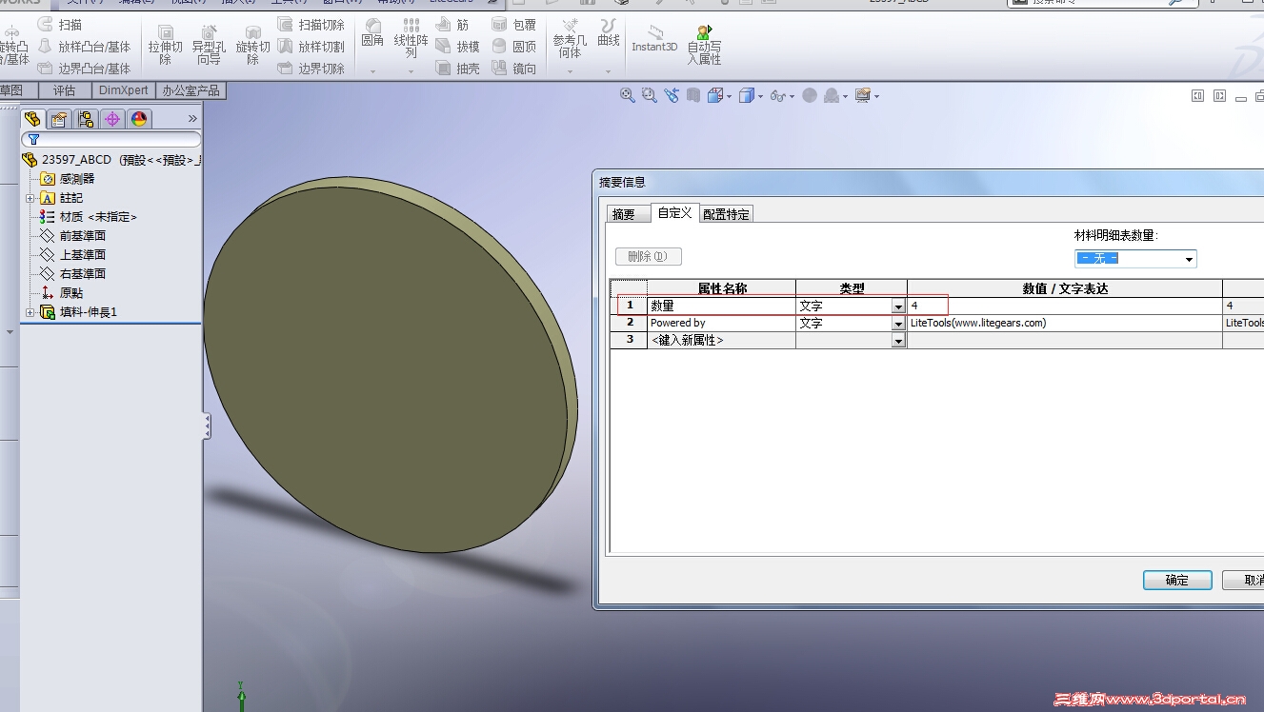Select the 边界切除 boundary cut tool
1264x712 pixels.
pyautogui.click(x=311, y=69)
